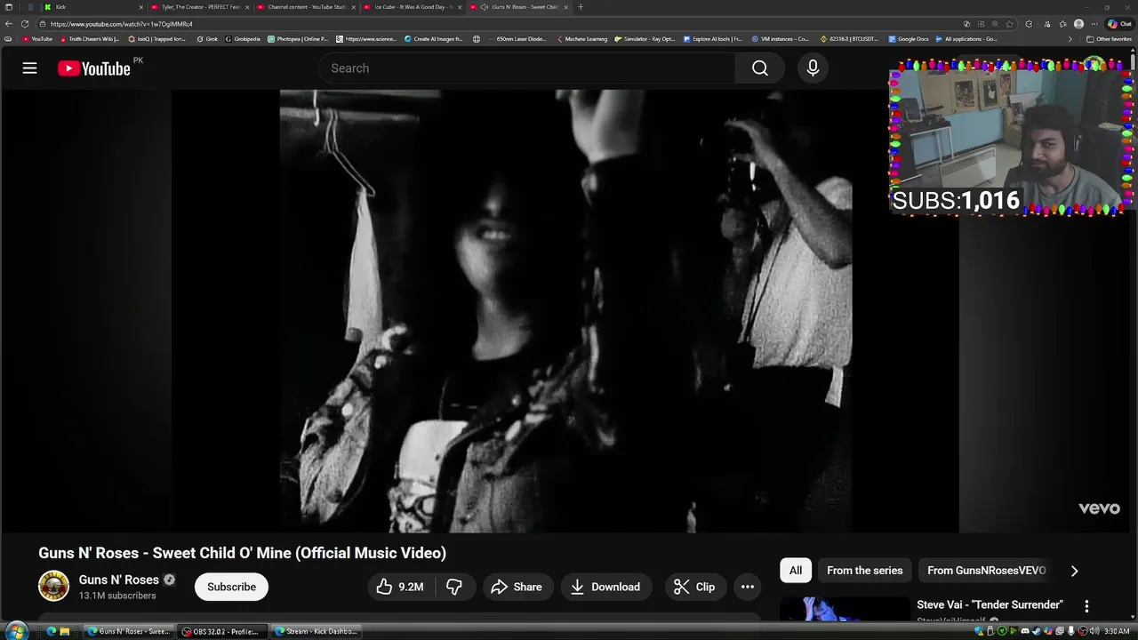Click the '13.1M subscribers' text
The width and height of the screenshot is (1138, 640).
tap(117, 596)
